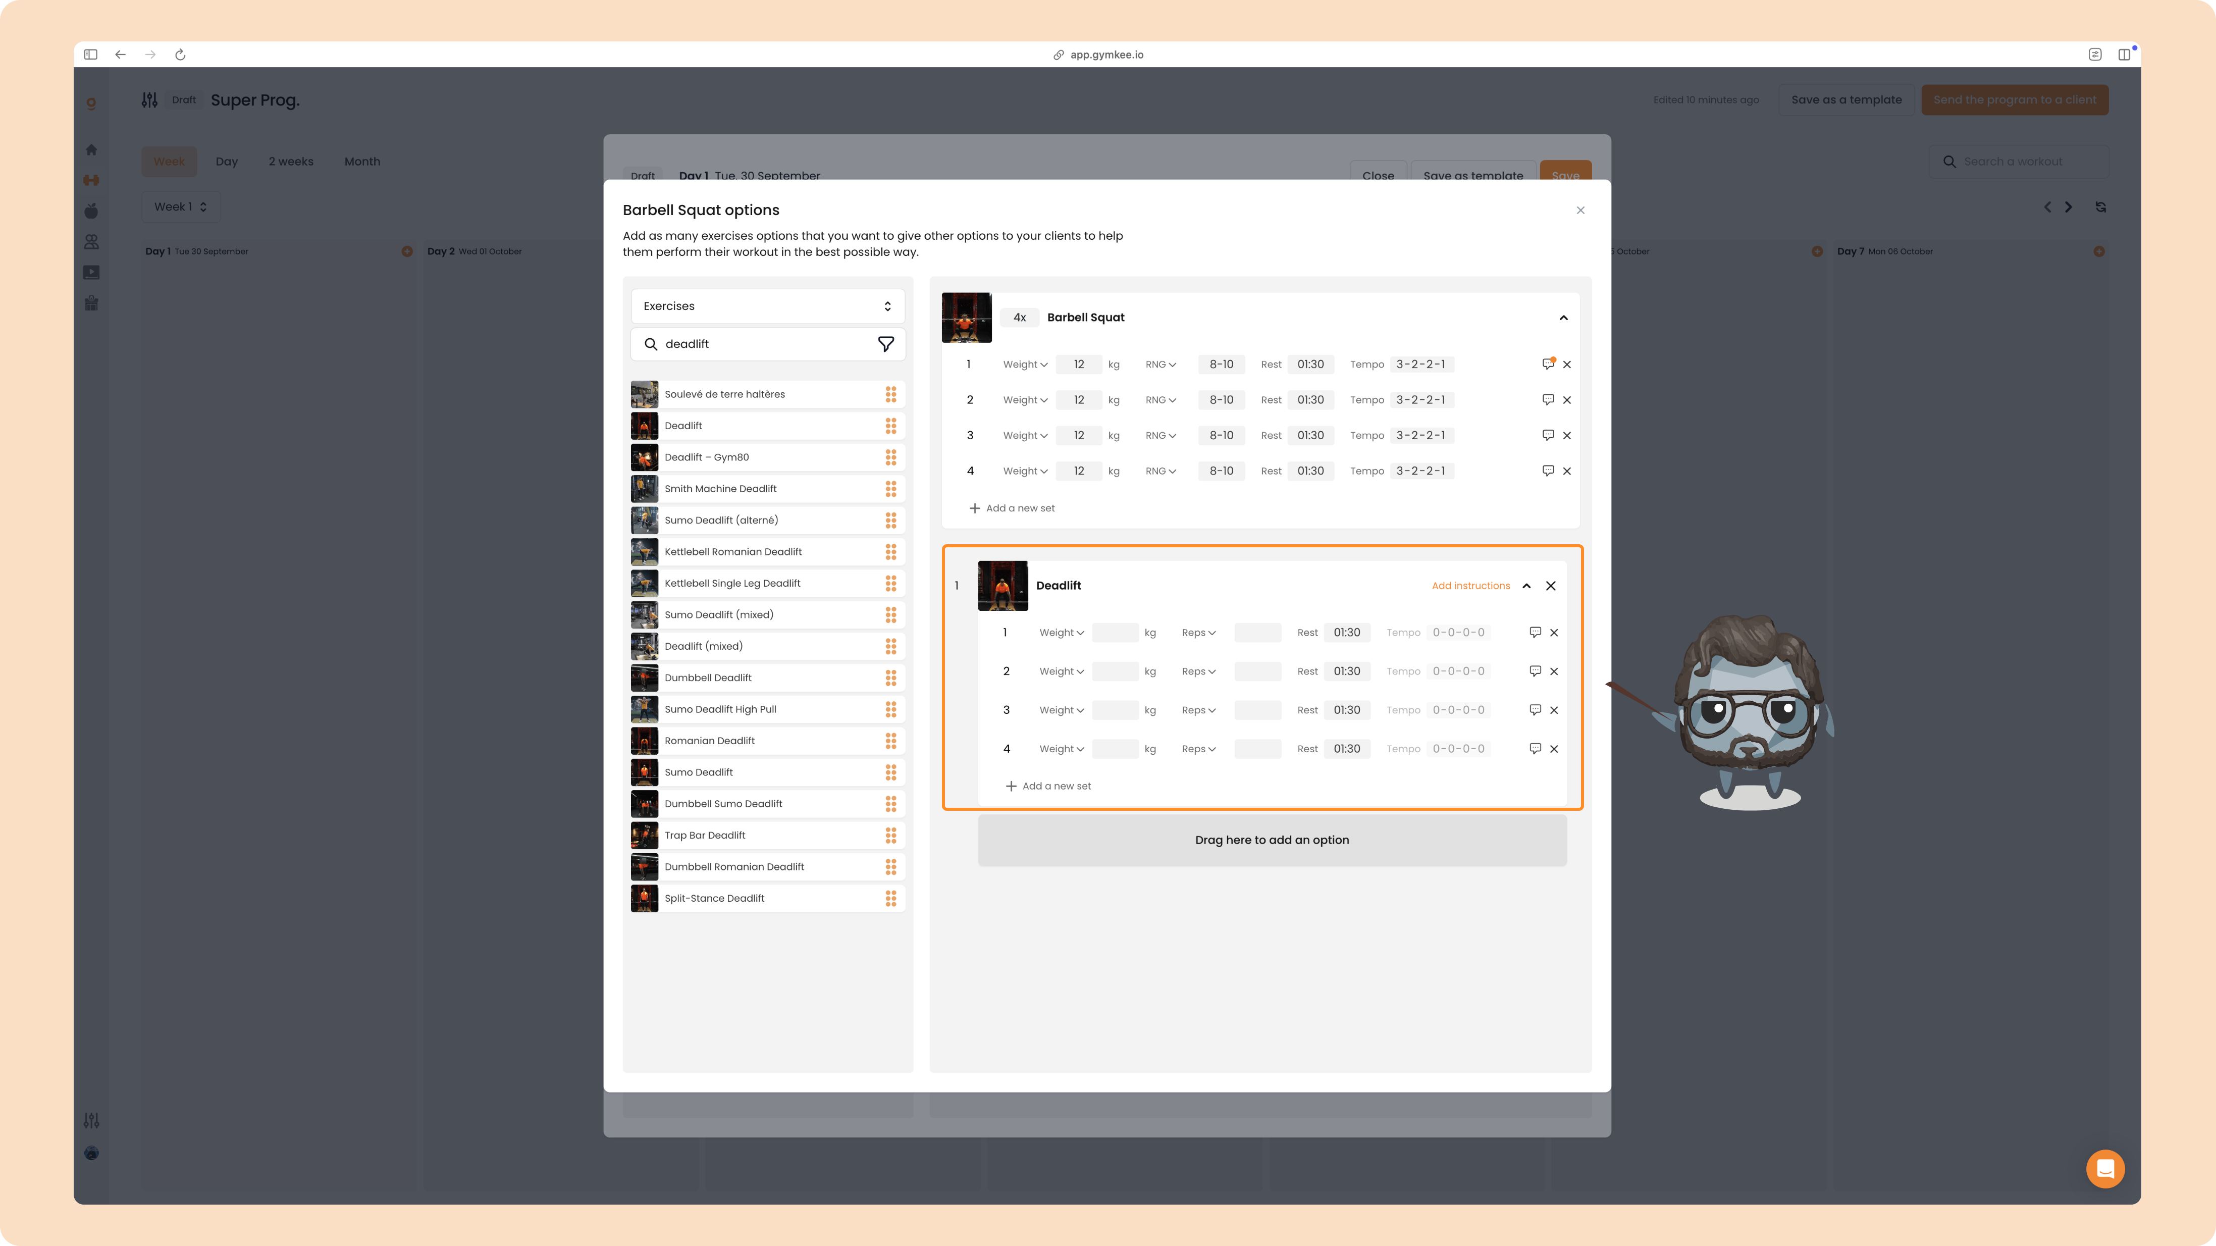
Task: Click Save as a template
Action: [x=1846, y=100]
